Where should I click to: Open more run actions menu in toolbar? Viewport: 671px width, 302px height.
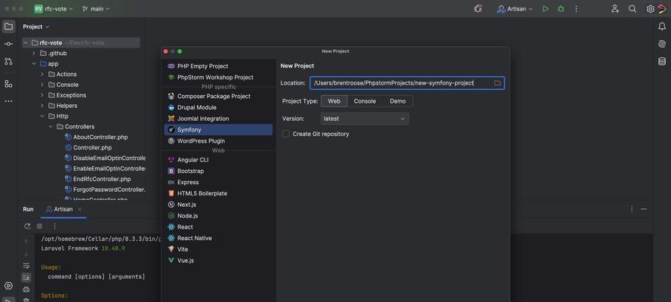click(x=576, y=8)
